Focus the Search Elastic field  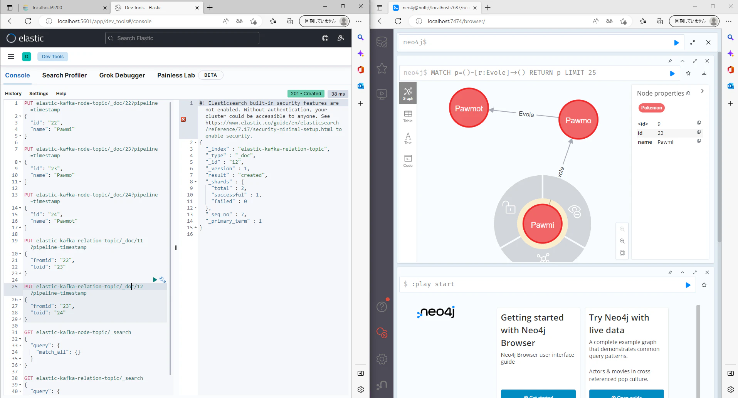[182, 38]
